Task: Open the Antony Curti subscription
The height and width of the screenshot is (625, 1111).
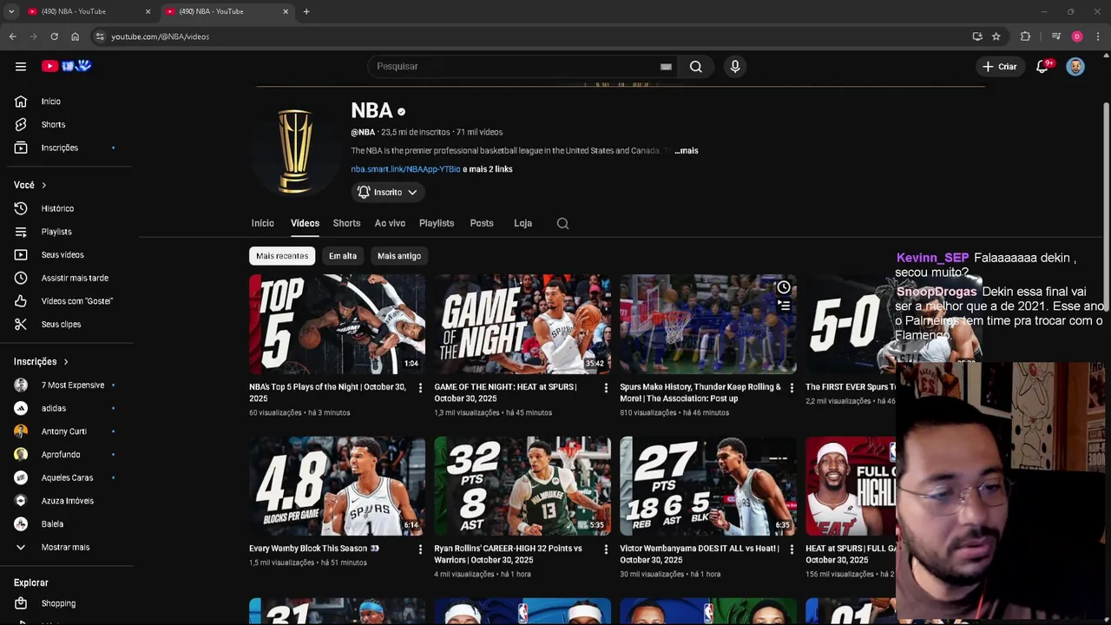Action: [67, 431]
